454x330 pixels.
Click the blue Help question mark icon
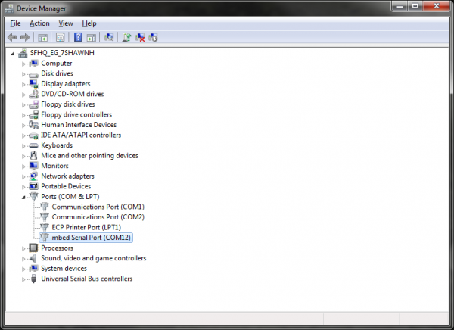pyautogui.click(x=78, y=37)
